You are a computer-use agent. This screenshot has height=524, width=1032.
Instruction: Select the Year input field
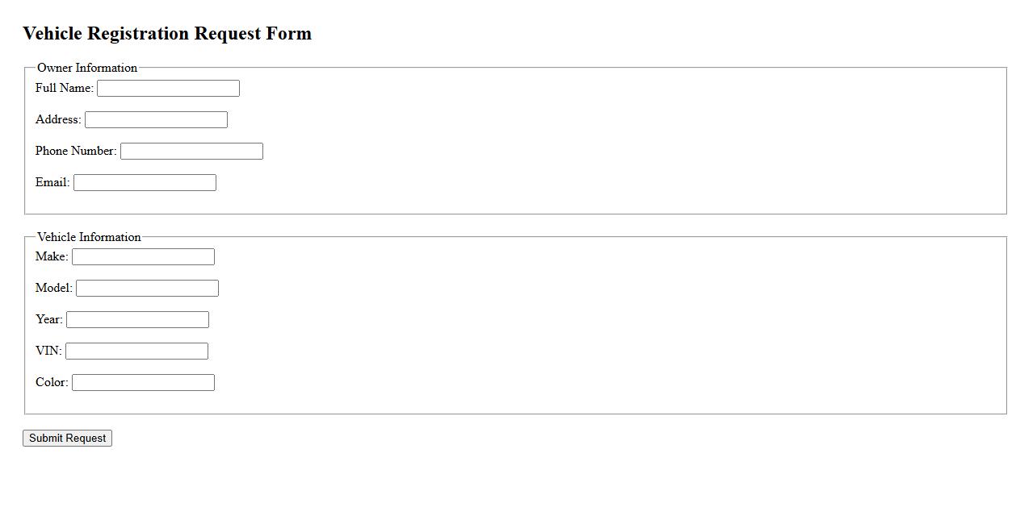pyautogui.click(x=137, y=319)
